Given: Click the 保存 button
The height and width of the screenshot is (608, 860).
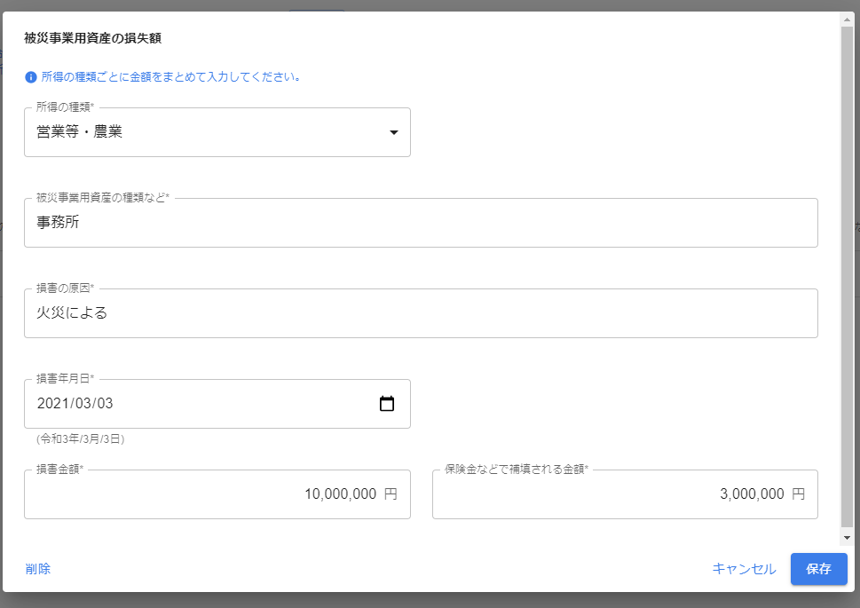Looking at the screenshot, I should click(x=819, y=569).
